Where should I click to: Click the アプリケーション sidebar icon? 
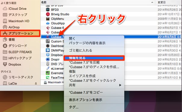pos(5,34)
